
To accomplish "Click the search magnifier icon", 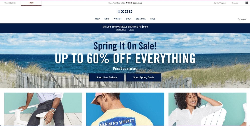I will pos(239,19).
